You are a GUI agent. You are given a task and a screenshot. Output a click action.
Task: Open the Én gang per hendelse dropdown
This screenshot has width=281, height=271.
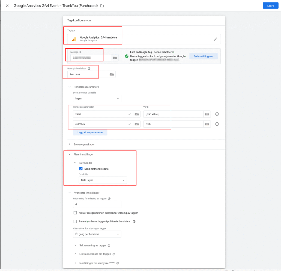(97, 234)
